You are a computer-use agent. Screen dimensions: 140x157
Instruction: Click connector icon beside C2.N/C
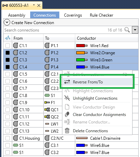point(47,138)
